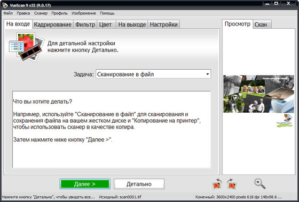Click the Детально button

[139, 184]
